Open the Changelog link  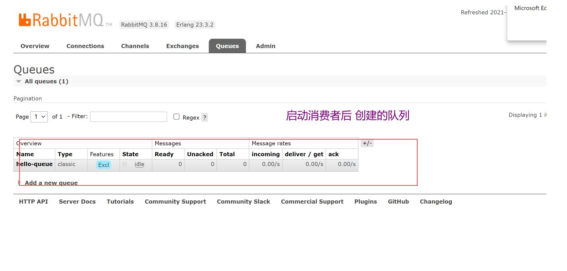point(435,201)
